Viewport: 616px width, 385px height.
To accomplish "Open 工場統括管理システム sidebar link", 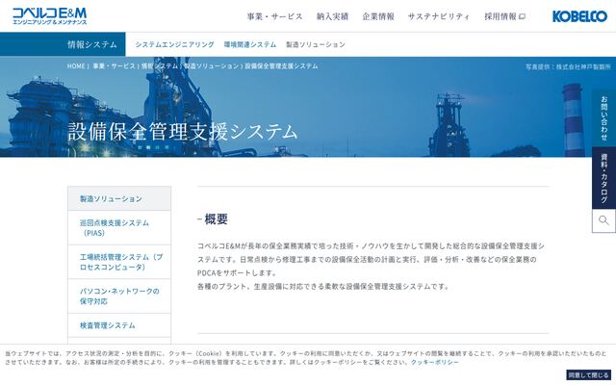I will pos(119,262).
